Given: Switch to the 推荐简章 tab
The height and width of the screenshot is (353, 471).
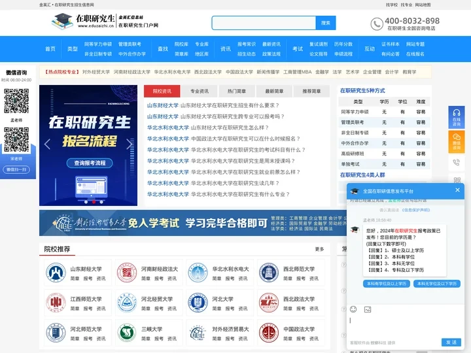Looking at the screenshot, I should [311, 92].
